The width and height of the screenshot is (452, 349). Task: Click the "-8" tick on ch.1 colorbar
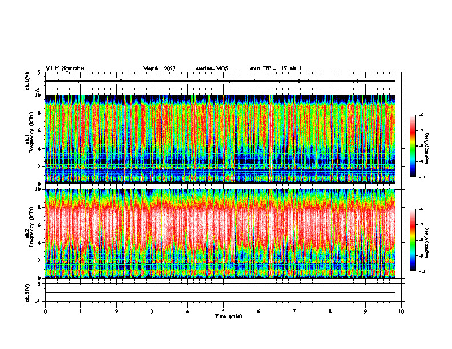tap(421, 146)
